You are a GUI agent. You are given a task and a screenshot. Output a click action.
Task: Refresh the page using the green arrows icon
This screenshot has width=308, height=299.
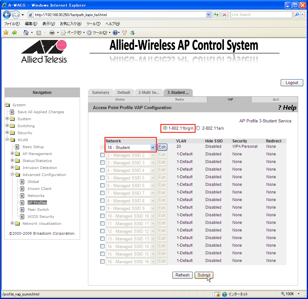pos(216,15)
